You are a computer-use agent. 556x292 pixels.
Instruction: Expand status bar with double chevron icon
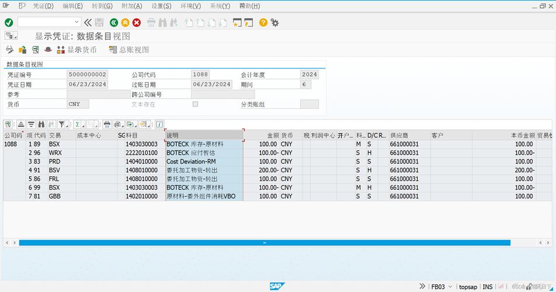point(422,286)
